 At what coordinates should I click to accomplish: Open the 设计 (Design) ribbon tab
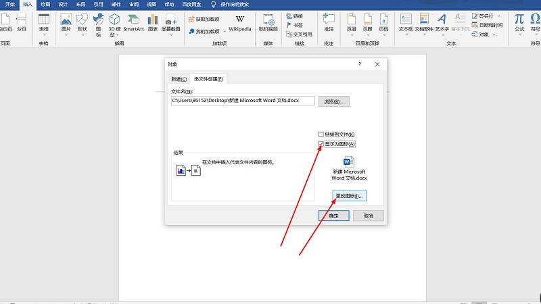63,4
